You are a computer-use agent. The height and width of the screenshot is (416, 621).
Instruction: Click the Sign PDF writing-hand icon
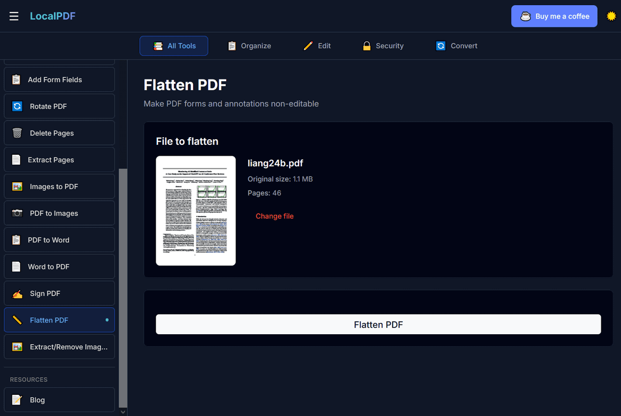coord(17,293)
